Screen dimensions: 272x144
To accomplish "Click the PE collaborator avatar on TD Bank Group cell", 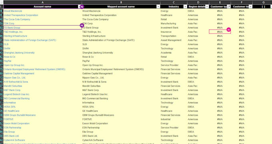I will (x=82, y=26).
